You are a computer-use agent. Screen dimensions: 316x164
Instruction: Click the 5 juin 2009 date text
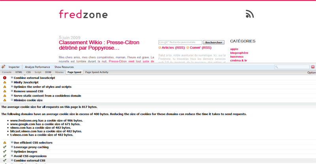click(x=70, y=37)
